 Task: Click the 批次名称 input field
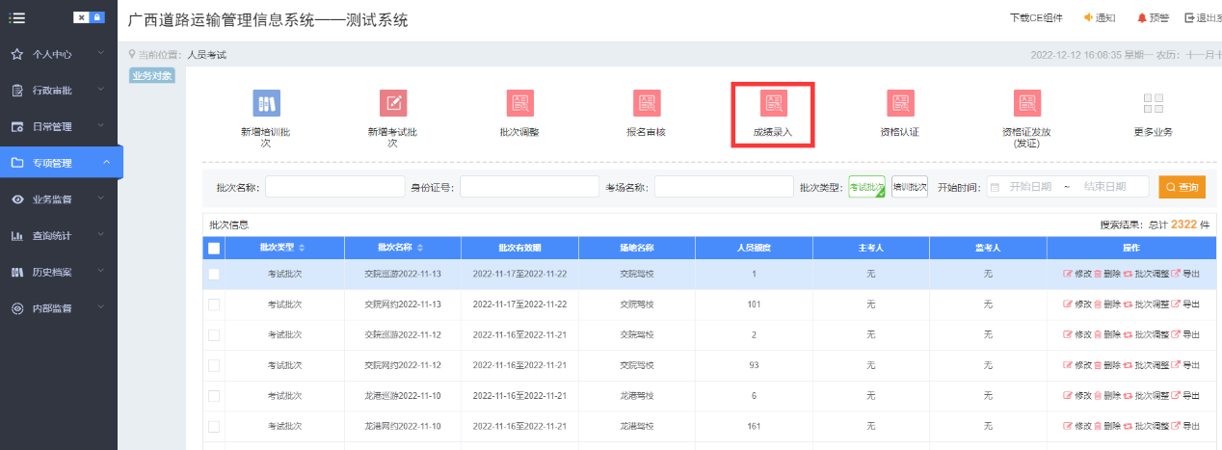click(334, 187)
